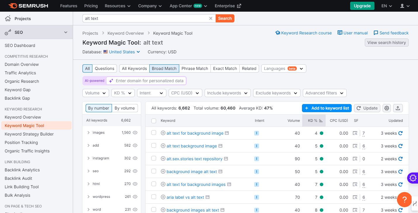Select the Questions tab
This screenshot has width=418, height=213.
[104, 68]
